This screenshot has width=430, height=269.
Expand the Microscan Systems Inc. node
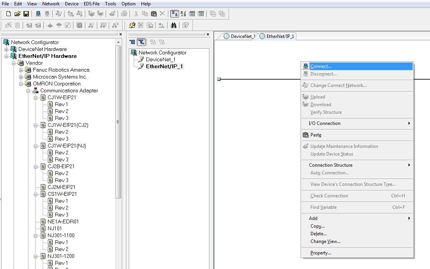21,77
